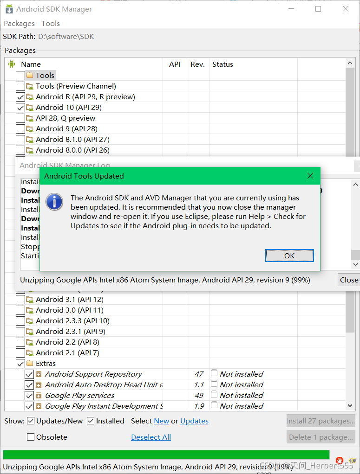
Task: Click the Tools folder icon
Action: point(30,75)
